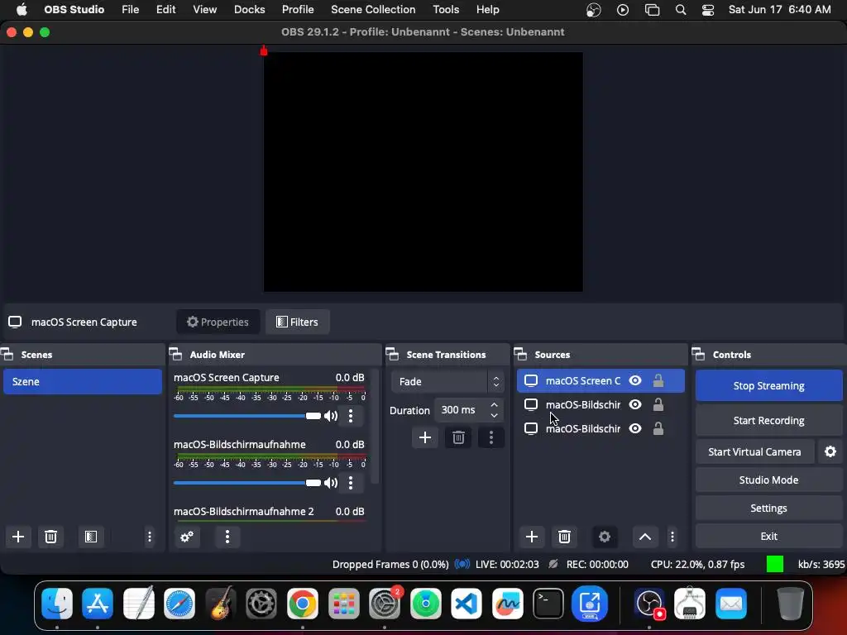Click the Exit button

[x=768, y=536]
